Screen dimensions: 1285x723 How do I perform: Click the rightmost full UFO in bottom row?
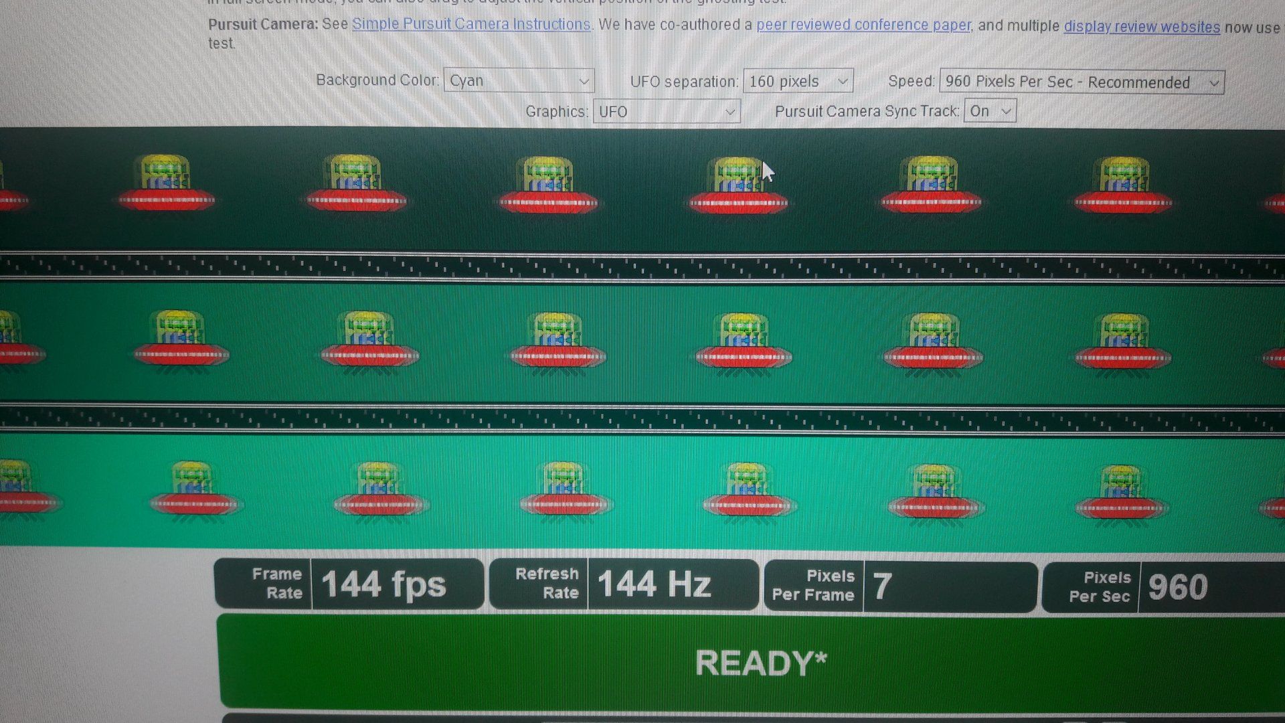click(x=1122, y=493)
